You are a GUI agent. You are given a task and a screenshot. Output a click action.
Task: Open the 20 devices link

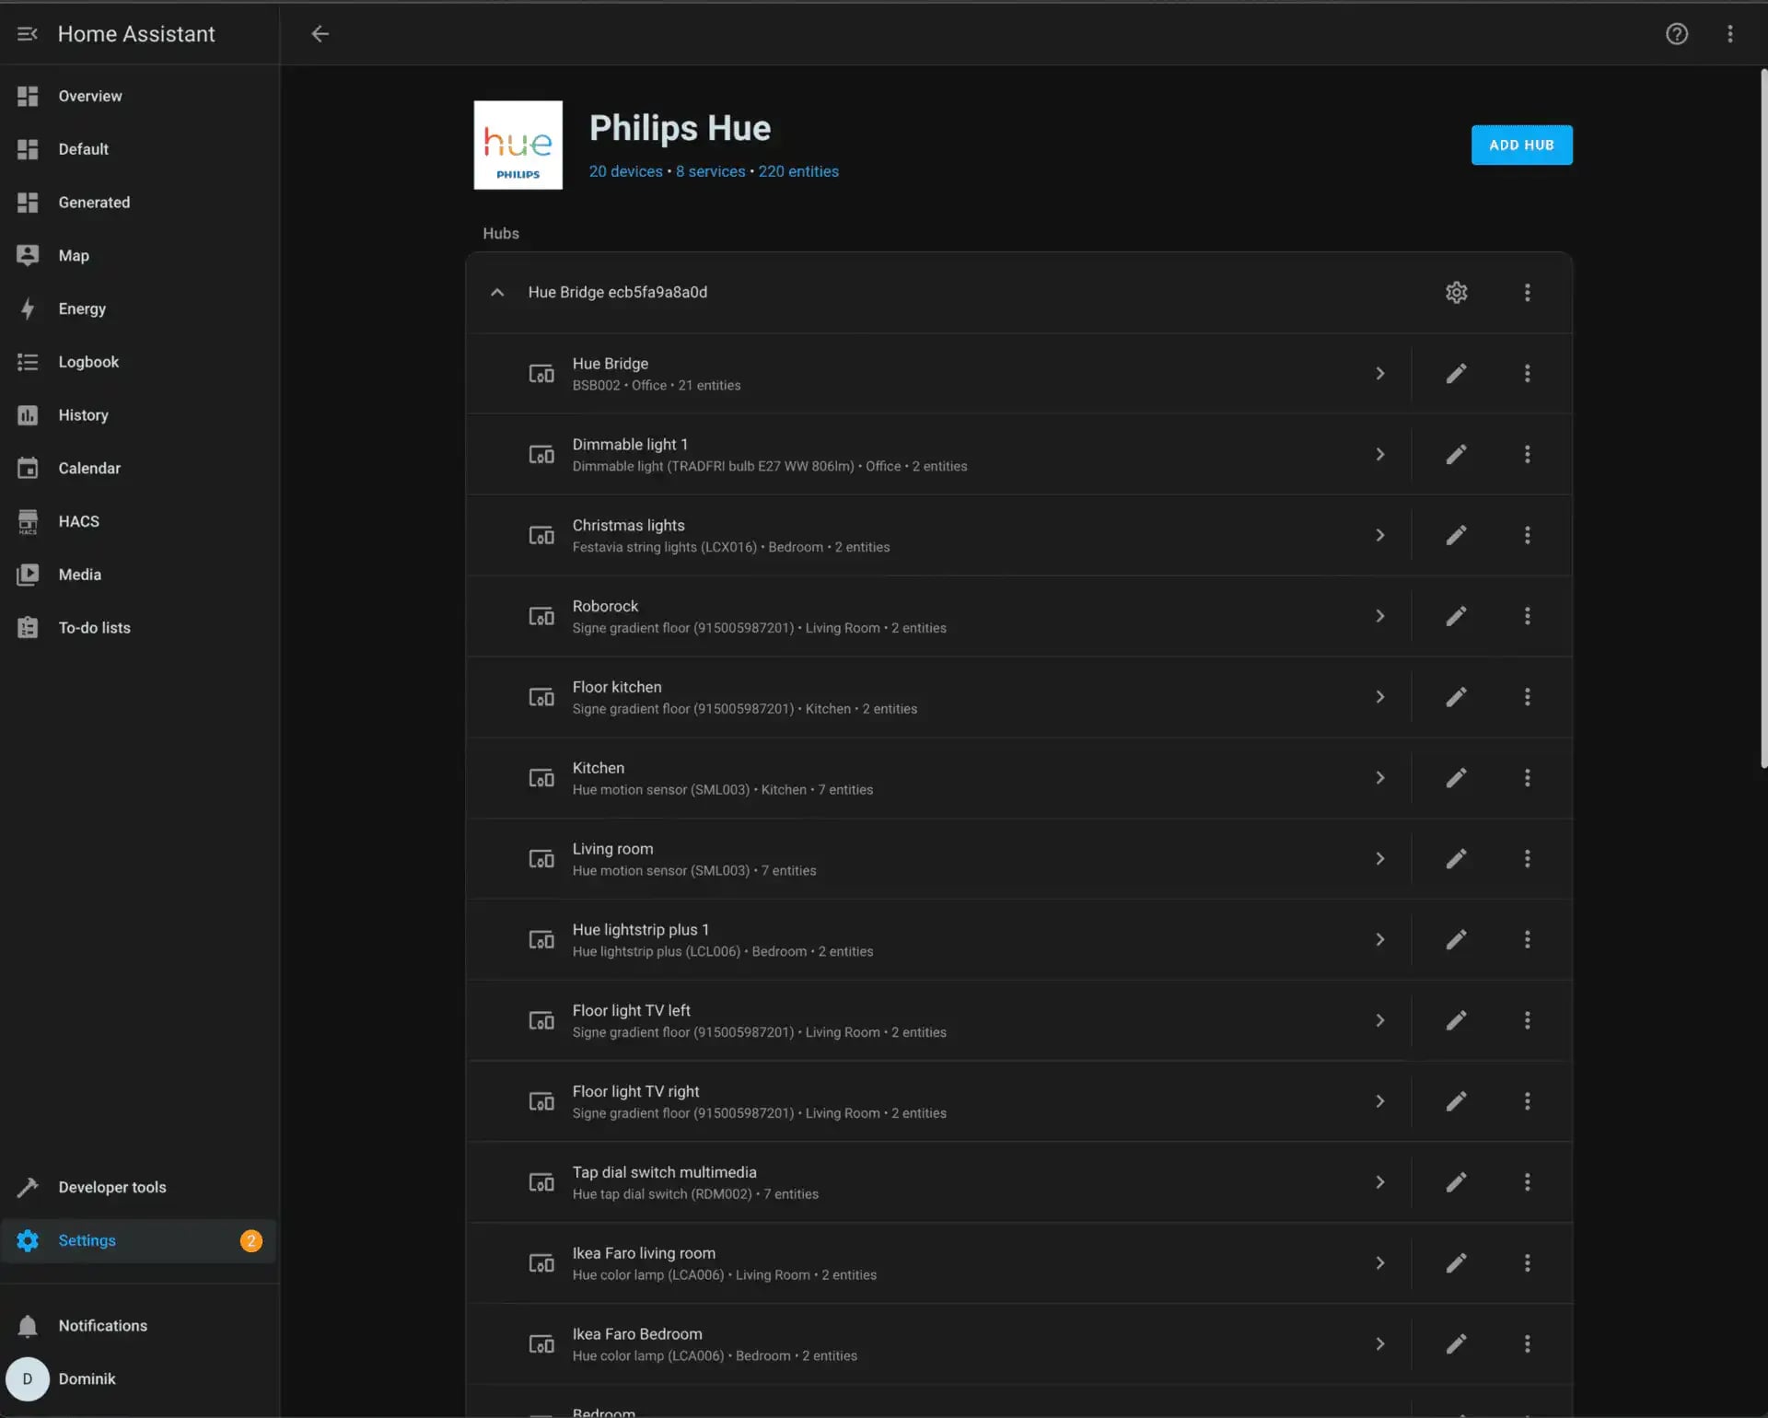coord(625,171)
